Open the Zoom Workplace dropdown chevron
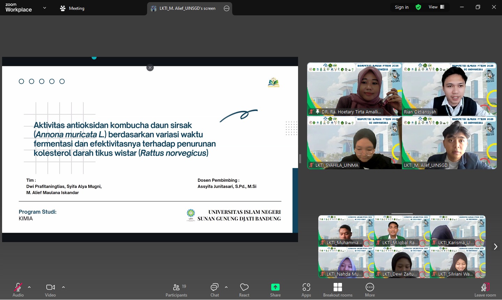 45,8
